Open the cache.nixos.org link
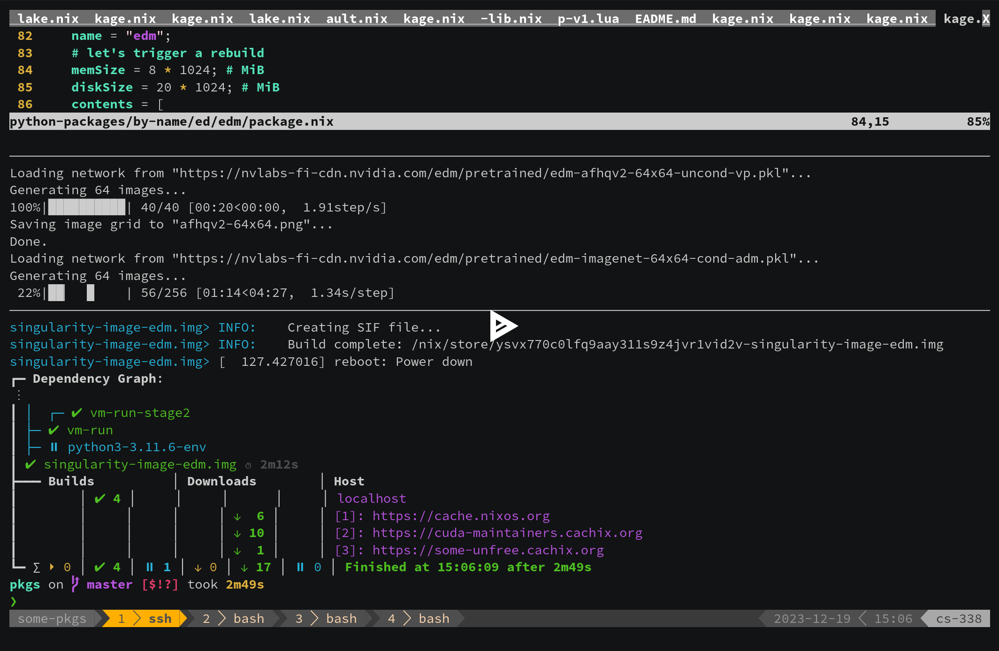This screenshot has width=999, height=651. (x=461, y=516)
